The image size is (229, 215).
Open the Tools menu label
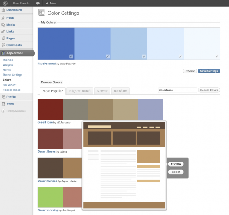tap(10, 104)
